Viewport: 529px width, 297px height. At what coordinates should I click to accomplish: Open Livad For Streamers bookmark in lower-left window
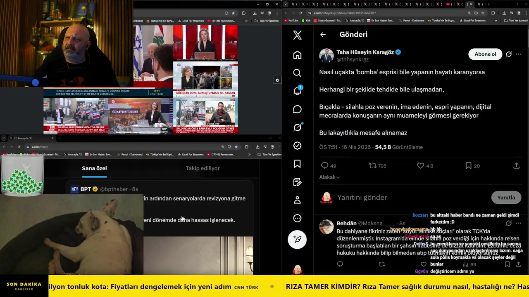tap(191, 154)
